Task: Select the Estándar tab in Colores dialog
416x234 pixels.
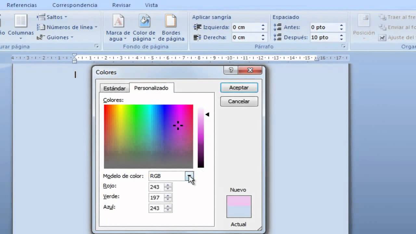Action: pos(114,88)
